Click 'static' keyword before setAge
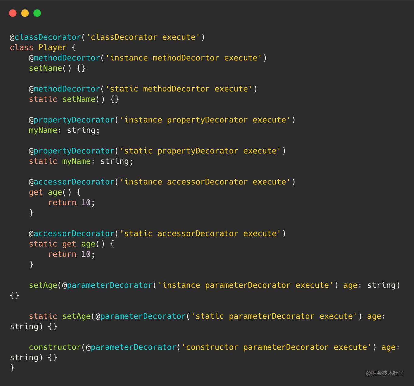Viewport: 414px width, 386px height. (43, 316)
